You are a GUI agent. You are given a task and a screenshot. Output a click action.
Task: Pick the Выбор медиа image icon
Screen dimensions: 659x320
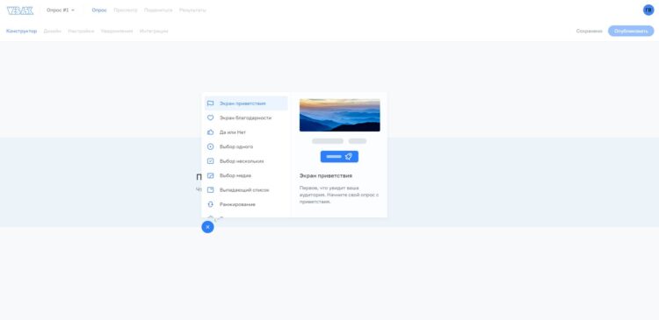coord(211,175)
